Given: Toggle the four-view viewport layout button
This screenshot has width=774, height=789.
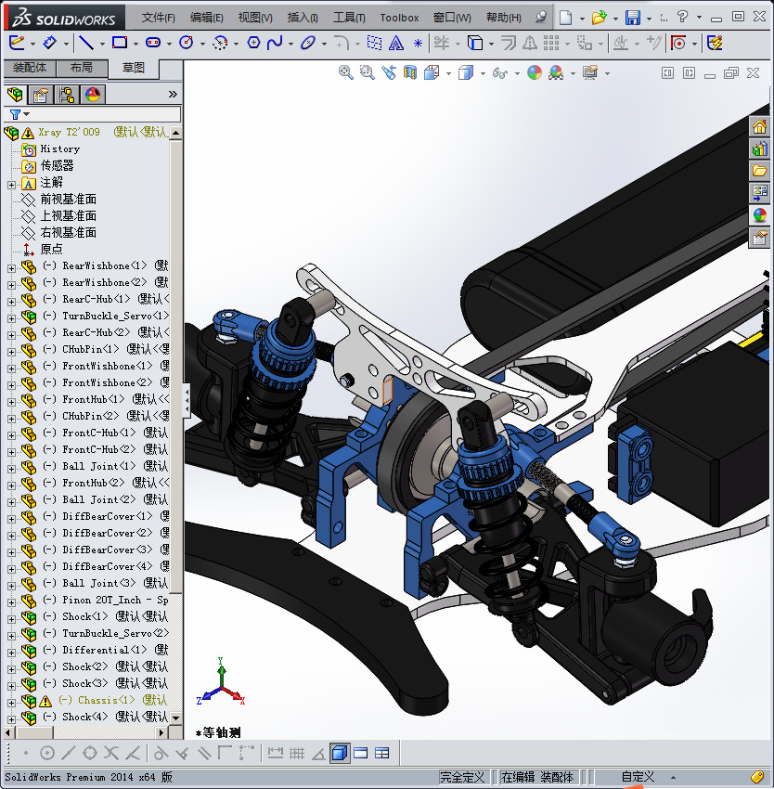Looking at the screenshot, I should tap(382, 753).
